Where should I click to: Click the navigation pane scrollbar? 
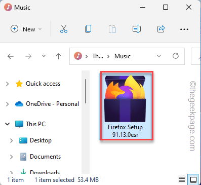tap(86, 91)
